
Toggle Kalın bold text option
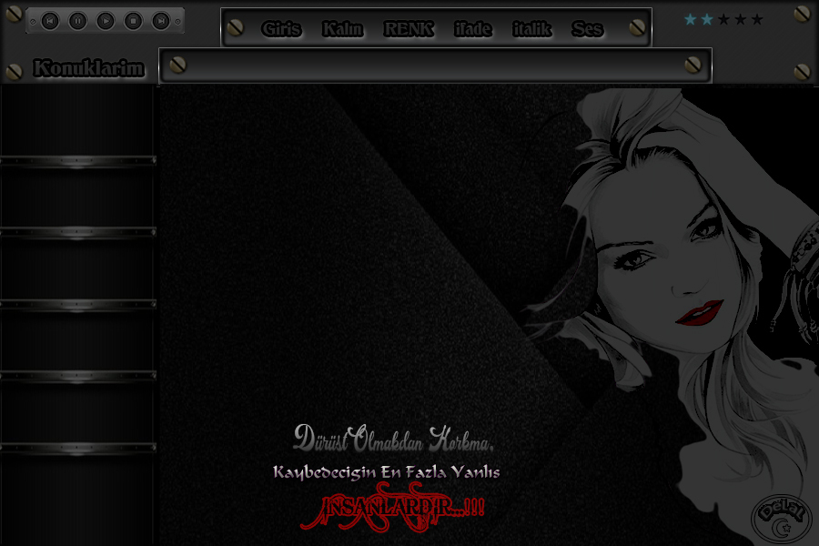point(342,29)
